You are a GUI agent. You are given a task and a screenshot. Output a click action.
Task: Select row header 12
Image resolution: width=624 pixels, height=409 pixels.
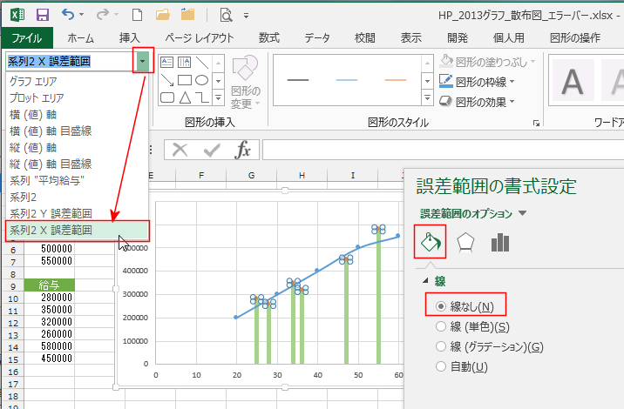coord(13,323)
